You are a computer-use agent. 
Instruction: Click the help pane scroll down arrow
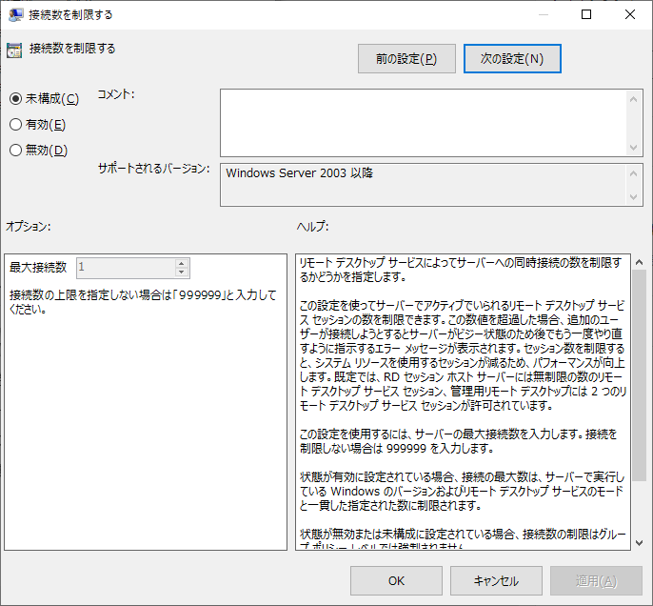640,543
